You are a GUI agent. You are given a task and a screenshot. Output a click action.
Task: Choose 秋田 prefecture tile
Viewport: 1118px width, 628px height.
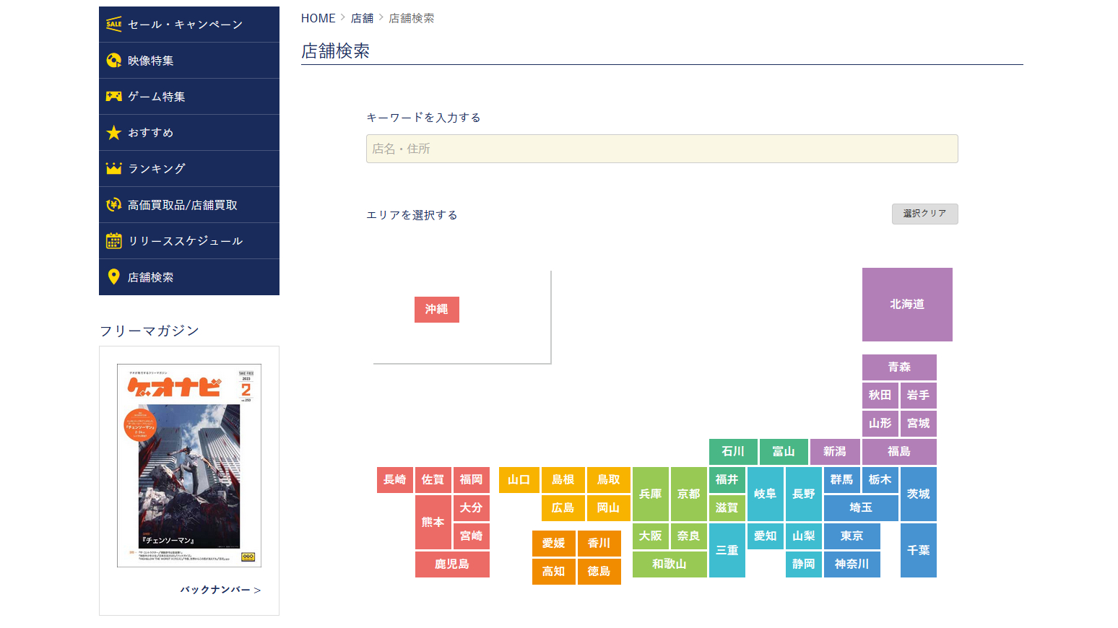point(880,396)
